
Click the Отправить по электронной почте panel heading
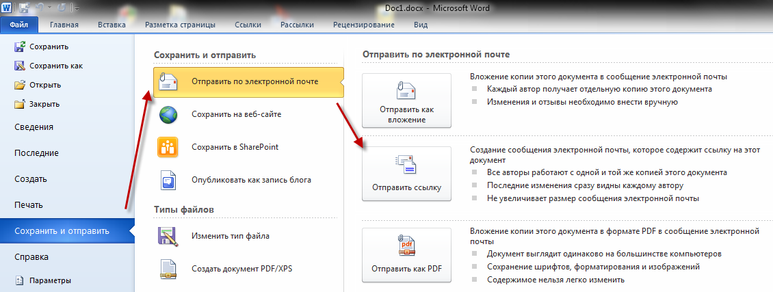pyautogui.click(x=436, y=54)
